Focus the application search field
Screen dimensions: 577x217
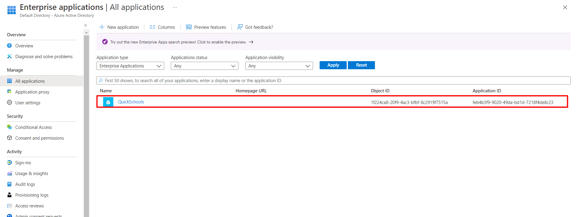pyautogui.click(x=333, y=81)
